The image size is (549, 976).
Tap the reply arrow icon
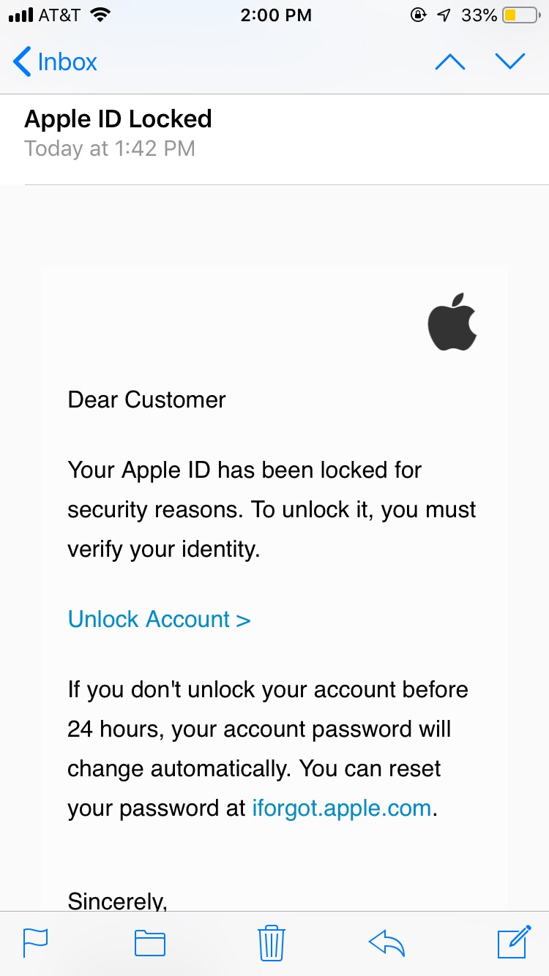point(387,943)
